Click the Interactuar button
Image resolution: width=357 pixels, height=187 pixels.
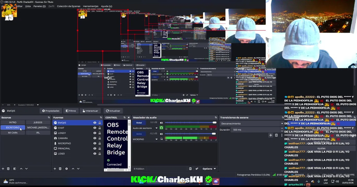90,111
